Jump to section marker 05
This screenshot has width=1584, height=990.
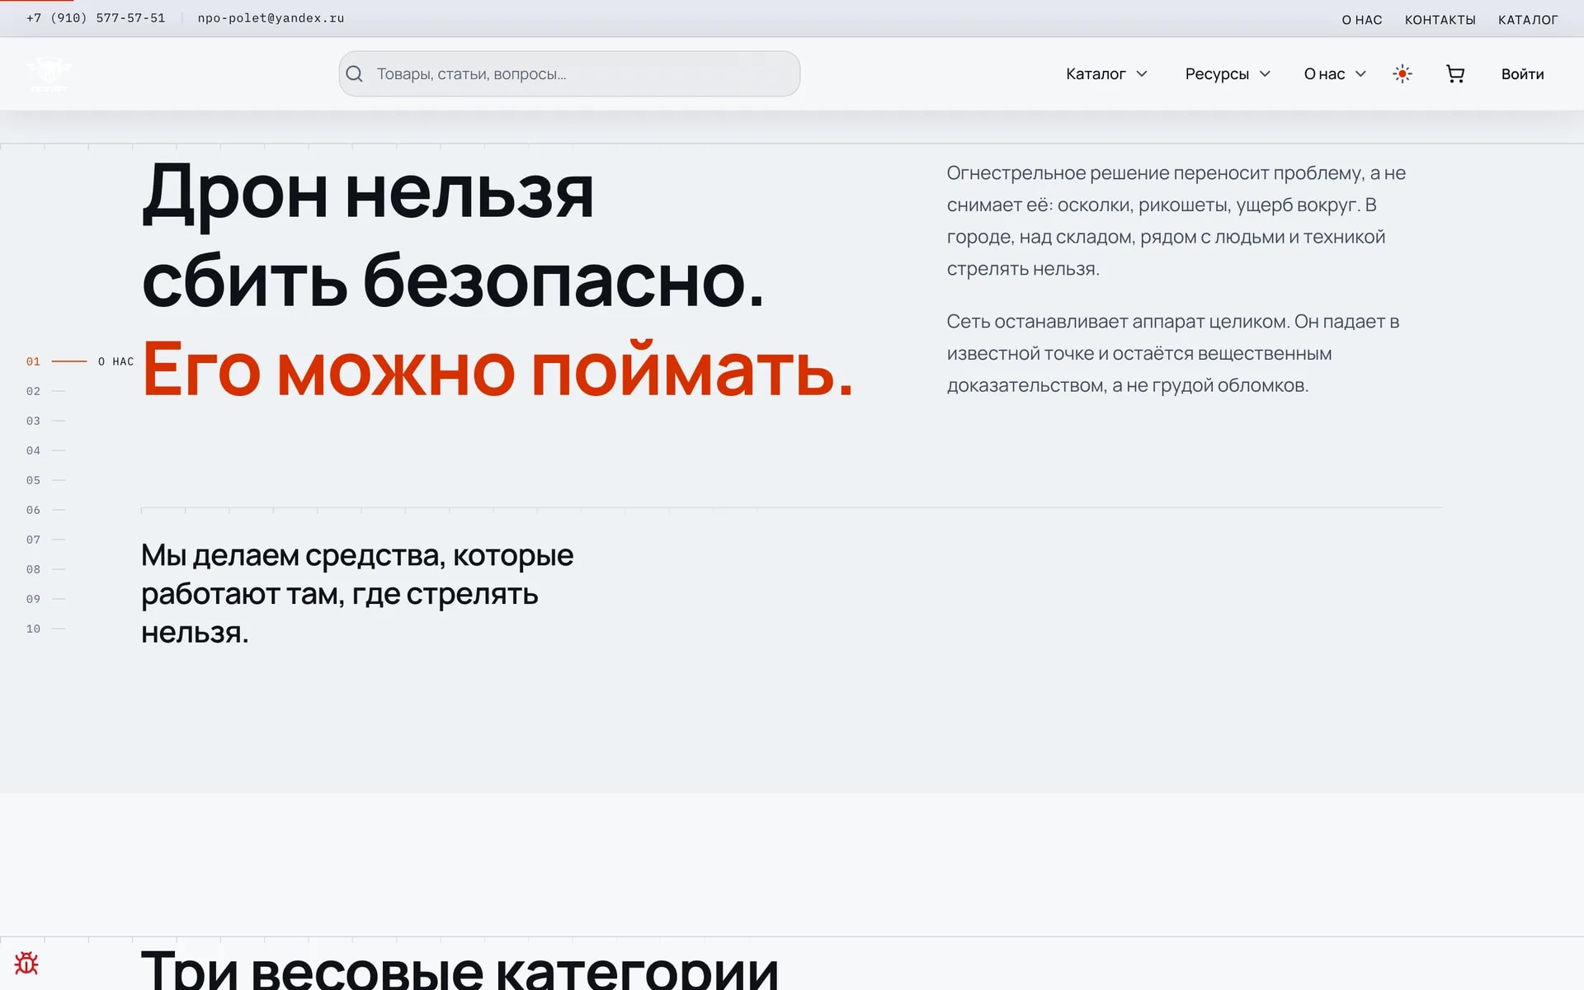click(45, 480)
